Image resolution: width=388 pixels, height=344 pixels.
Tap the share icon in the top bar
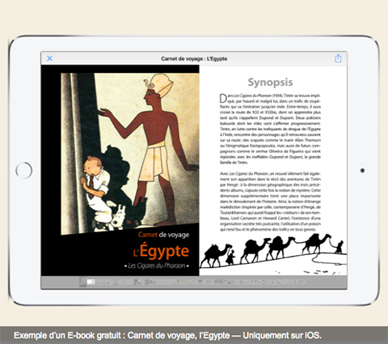point(338,58)
